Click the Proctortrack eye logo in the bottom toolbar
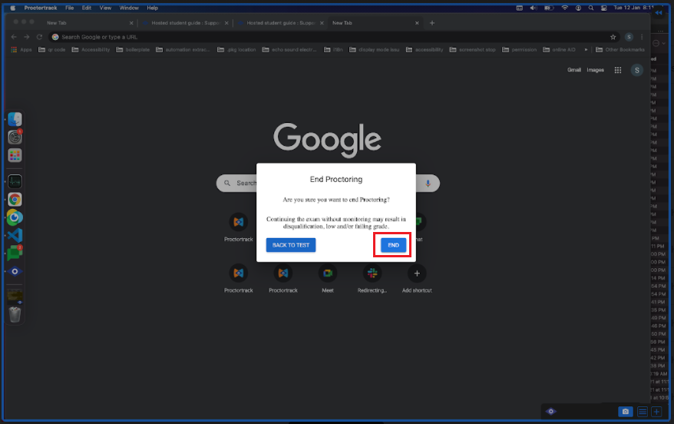This screenshot has width=674, height=424. (x=550, y=412)
